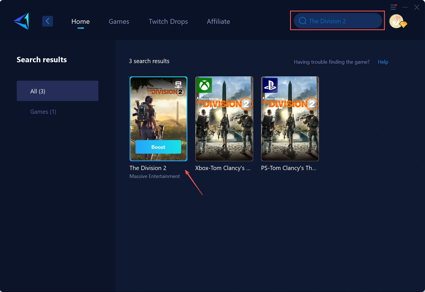The width and height of the screenshot is (425, 292).
Task: Click the server node icon on The Division 2 card
Action: click(x=179, y=84)
